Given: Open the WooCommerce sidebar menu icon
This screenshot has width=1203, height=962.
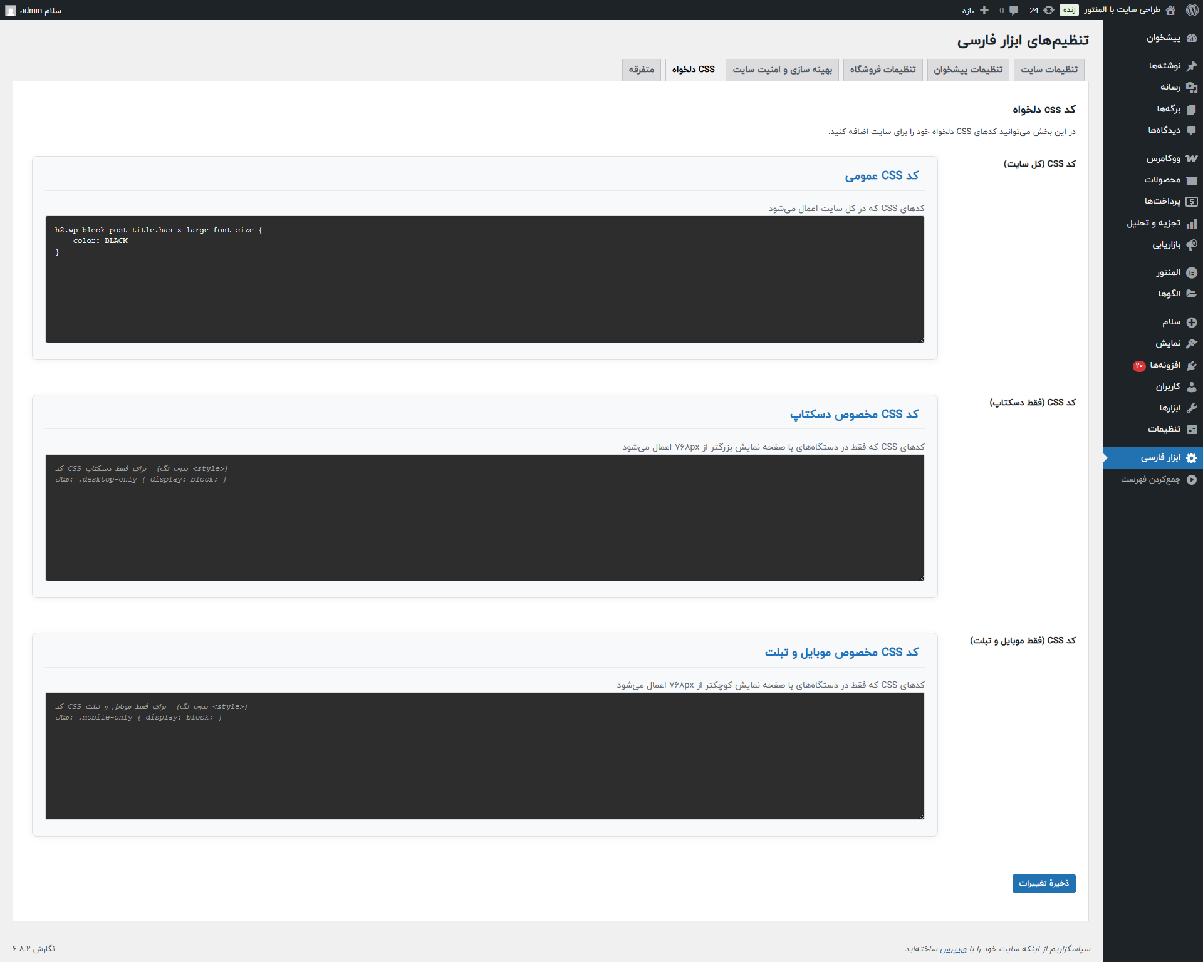Looking at the screenshot, I should tap(1191, 158).
